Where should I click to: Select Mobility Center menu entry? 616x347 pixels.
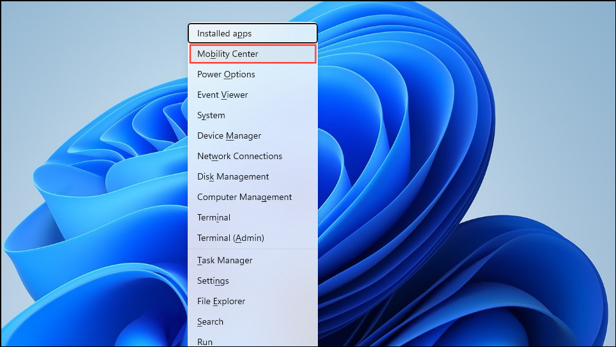(x=253, y=54)
